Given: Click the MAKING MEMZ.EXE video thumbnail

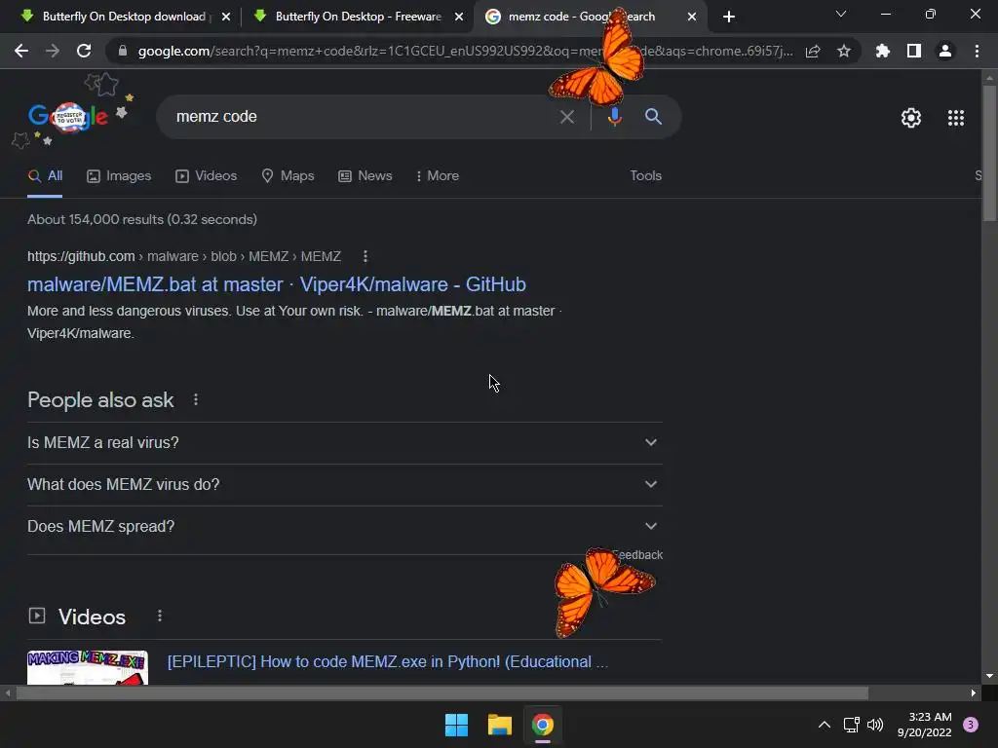Looking at the screenshot, I should [x=88, y=667].
